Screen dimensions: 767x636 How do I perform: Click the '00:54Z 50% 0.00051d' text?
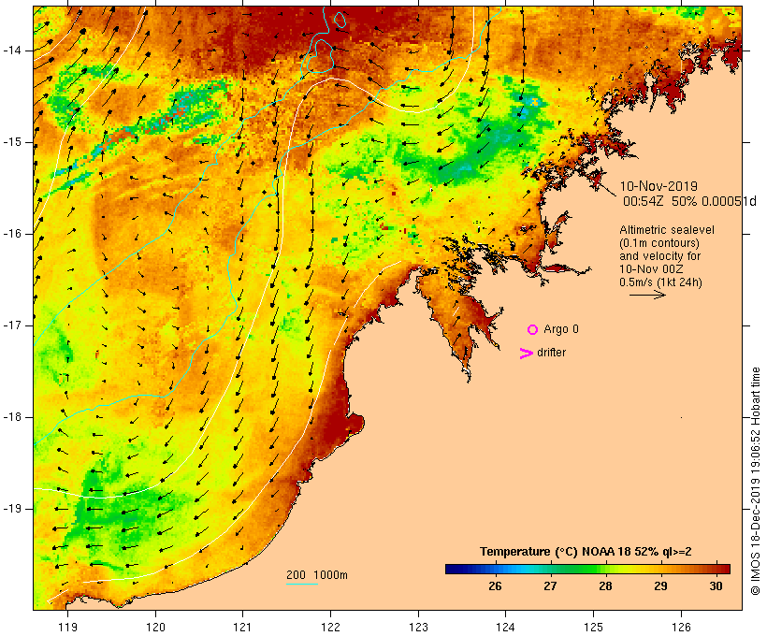(x=689, y=201)
